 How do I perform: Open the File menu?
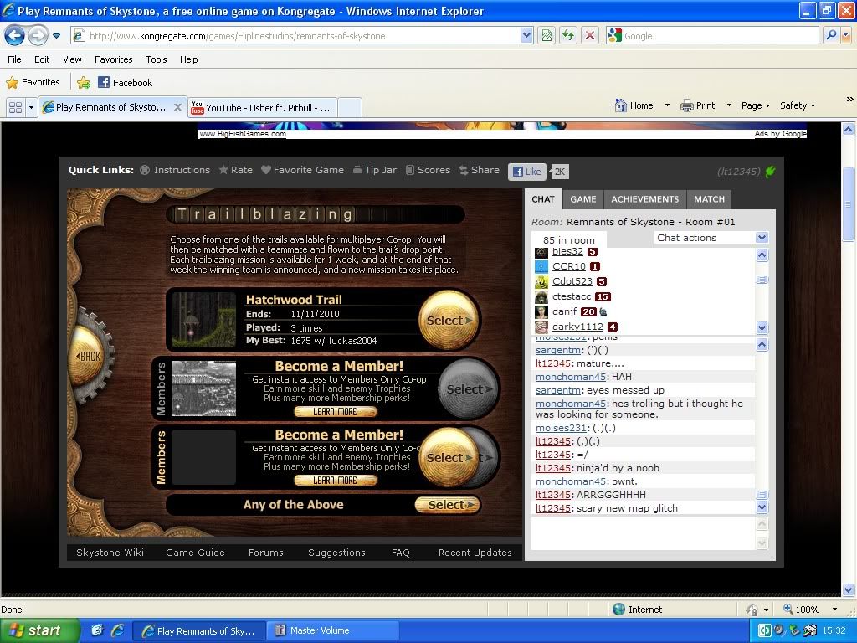(x=14, y=59)
